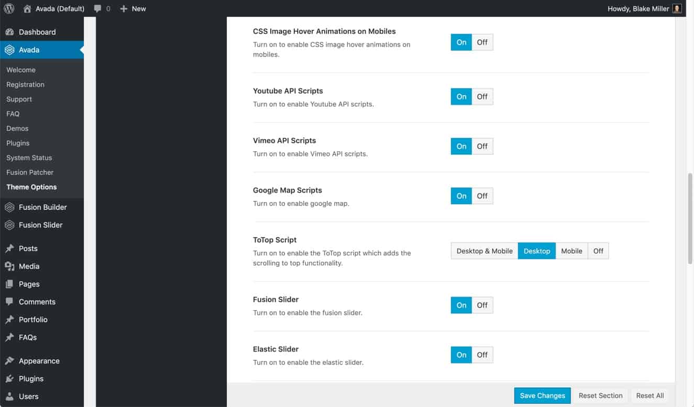Set Elastic Slider option to On
Viewport: 694px width, 407px height.
(x=461, y=355)
